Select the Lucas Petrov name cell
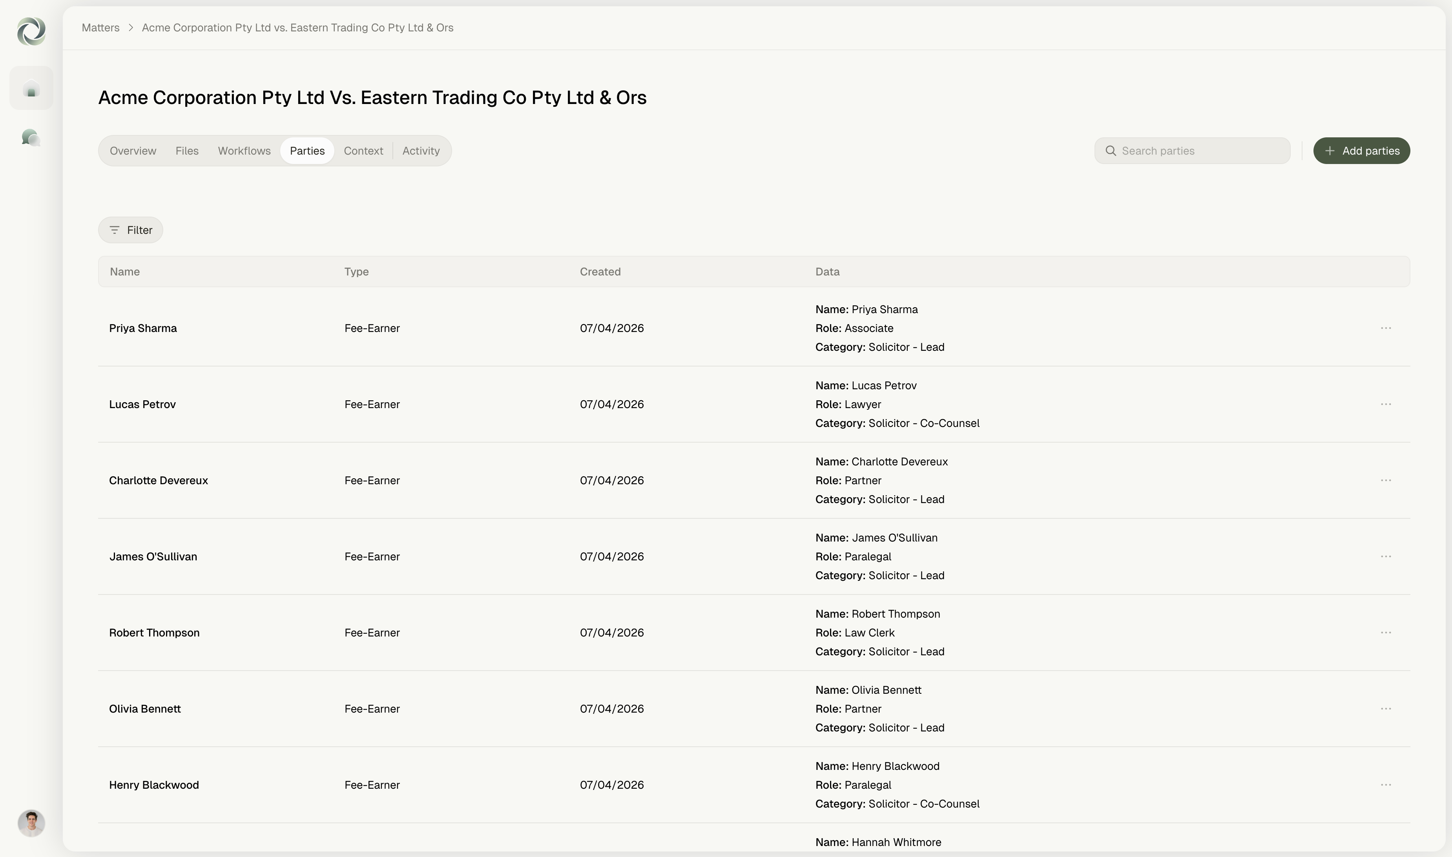The height and width of the screenshot is (857, 1452). (x=142, y=404)
